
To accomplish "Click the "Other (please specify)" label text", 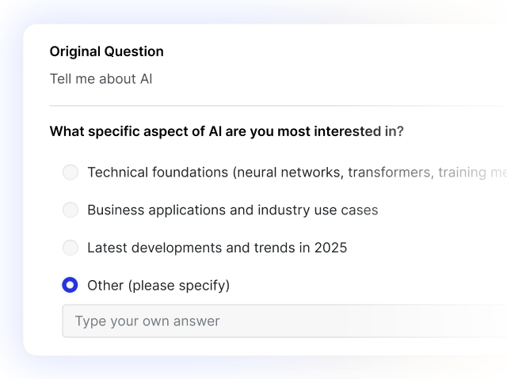I will 158,285.
